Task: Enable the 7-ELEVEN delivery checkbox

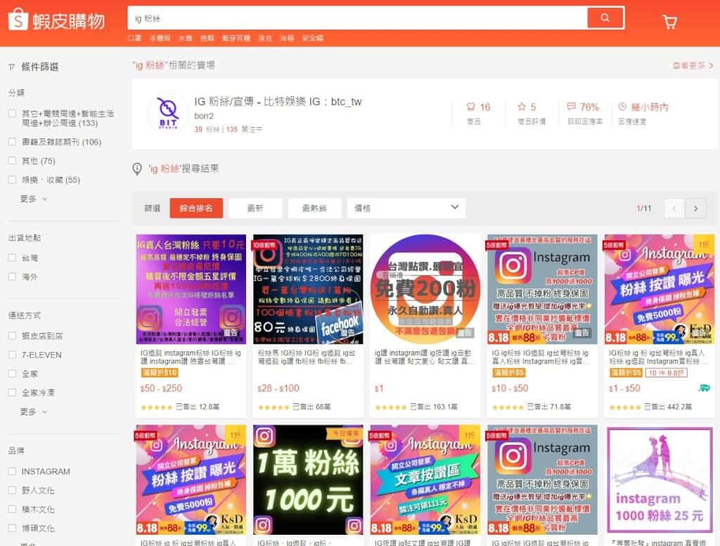Action: click(x=13, y=355)
